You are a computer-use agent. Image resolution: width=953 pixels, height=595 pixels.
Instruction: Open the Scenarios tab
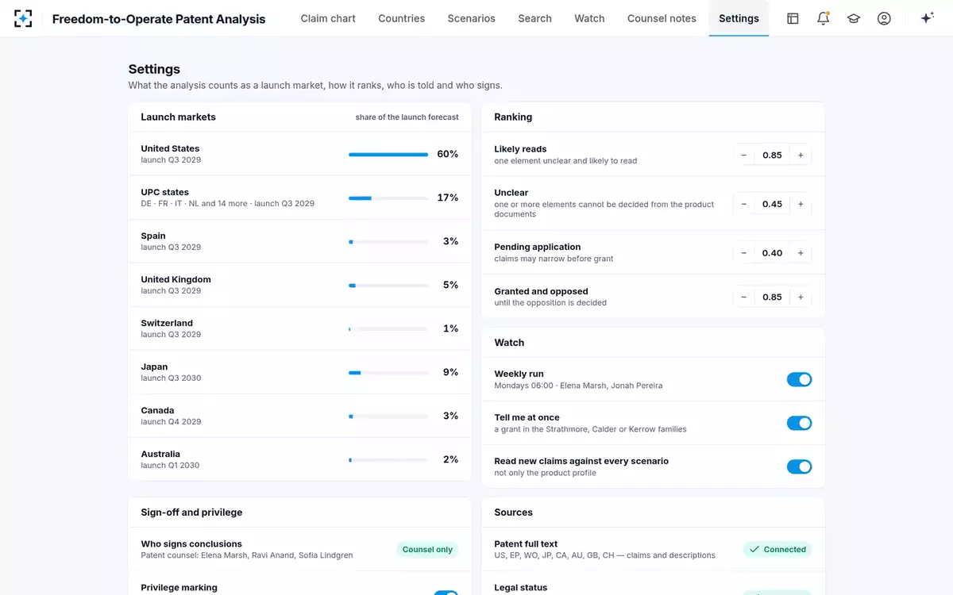click(471, 18)
